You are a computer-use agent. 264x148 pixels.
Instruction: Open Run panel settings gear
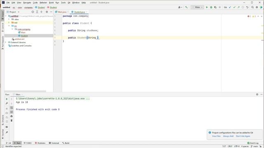[x=257, y=95]
